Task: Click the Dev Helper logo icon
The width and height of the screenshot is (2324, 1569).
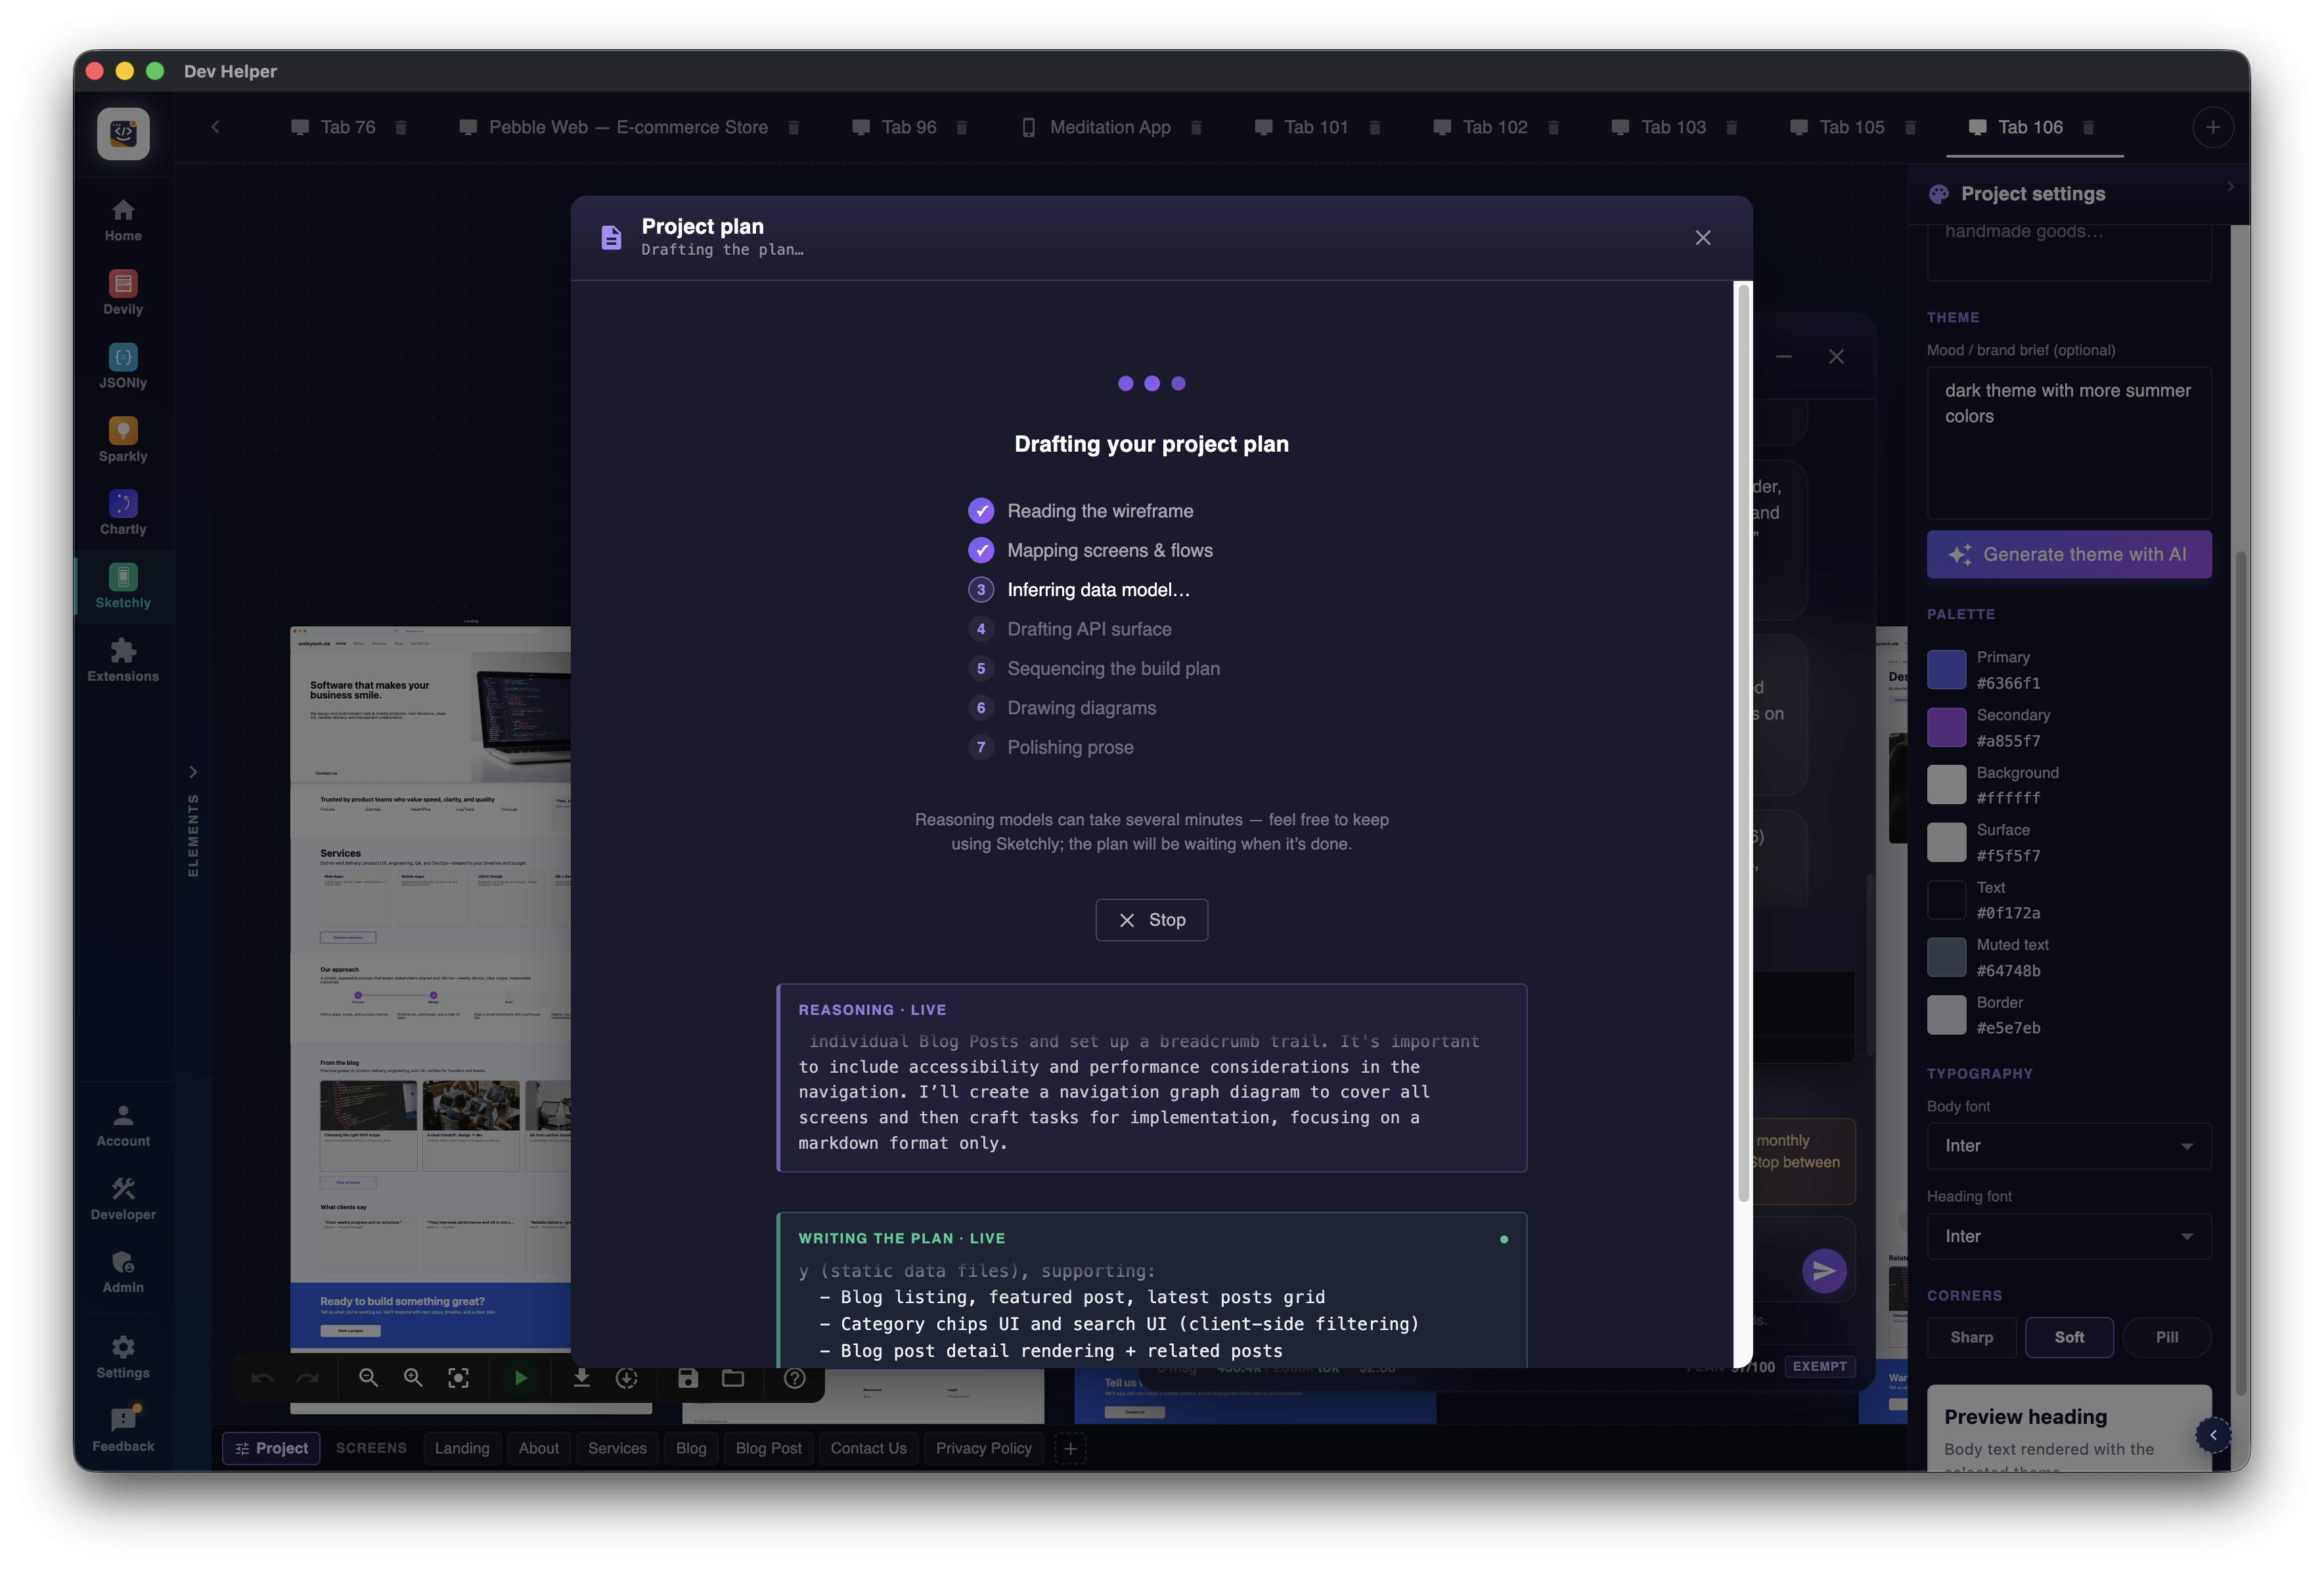Action: coord(123,133)
